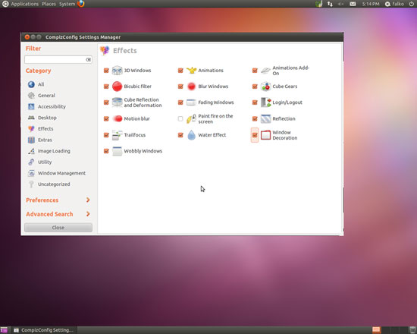Expand the Advanced Search section arrow

[x=88, y=214]
